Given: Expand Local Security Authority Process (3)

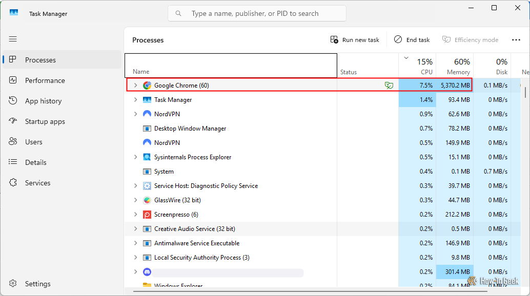Looking at the screenshot, I should (x=135, y=258).
